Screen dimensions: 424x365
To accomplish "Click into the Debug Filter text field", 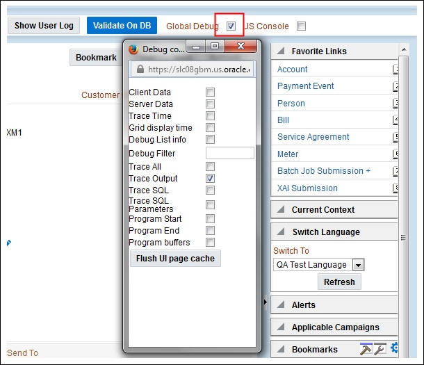I will tap(230, 153).
